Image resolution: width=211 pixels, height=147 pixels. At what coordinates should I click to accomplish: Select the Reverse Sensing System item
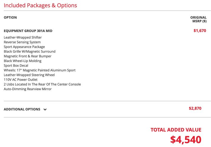(22, 42)
